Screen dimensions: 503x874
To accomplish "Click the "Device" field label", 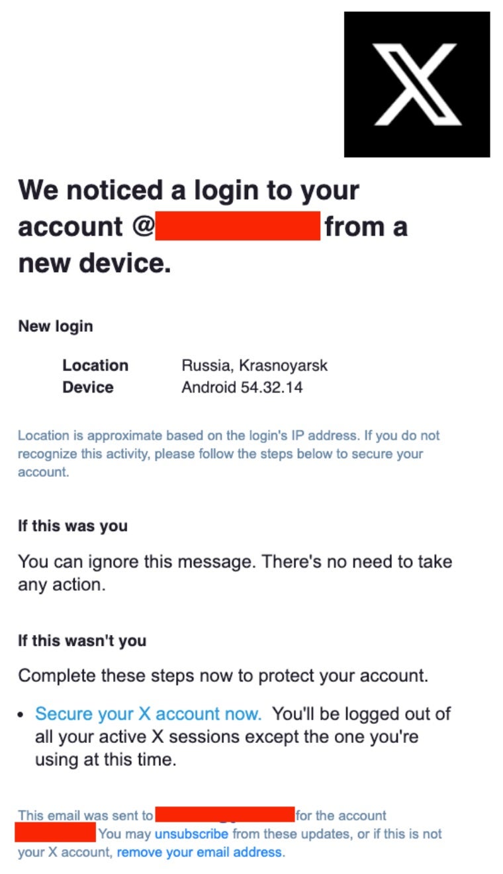I will point(88,387).
